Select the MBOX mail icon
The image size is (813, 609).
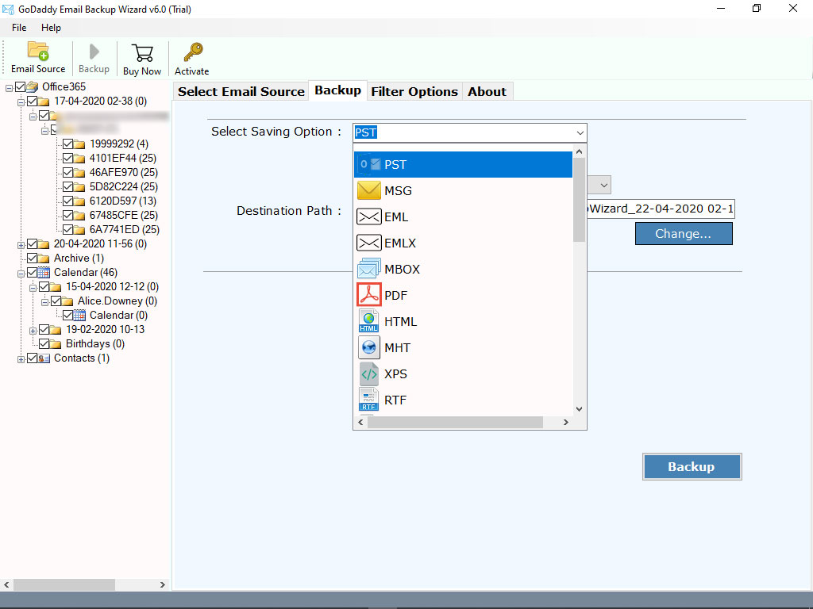pyautogui.click(x=369, y=269)
